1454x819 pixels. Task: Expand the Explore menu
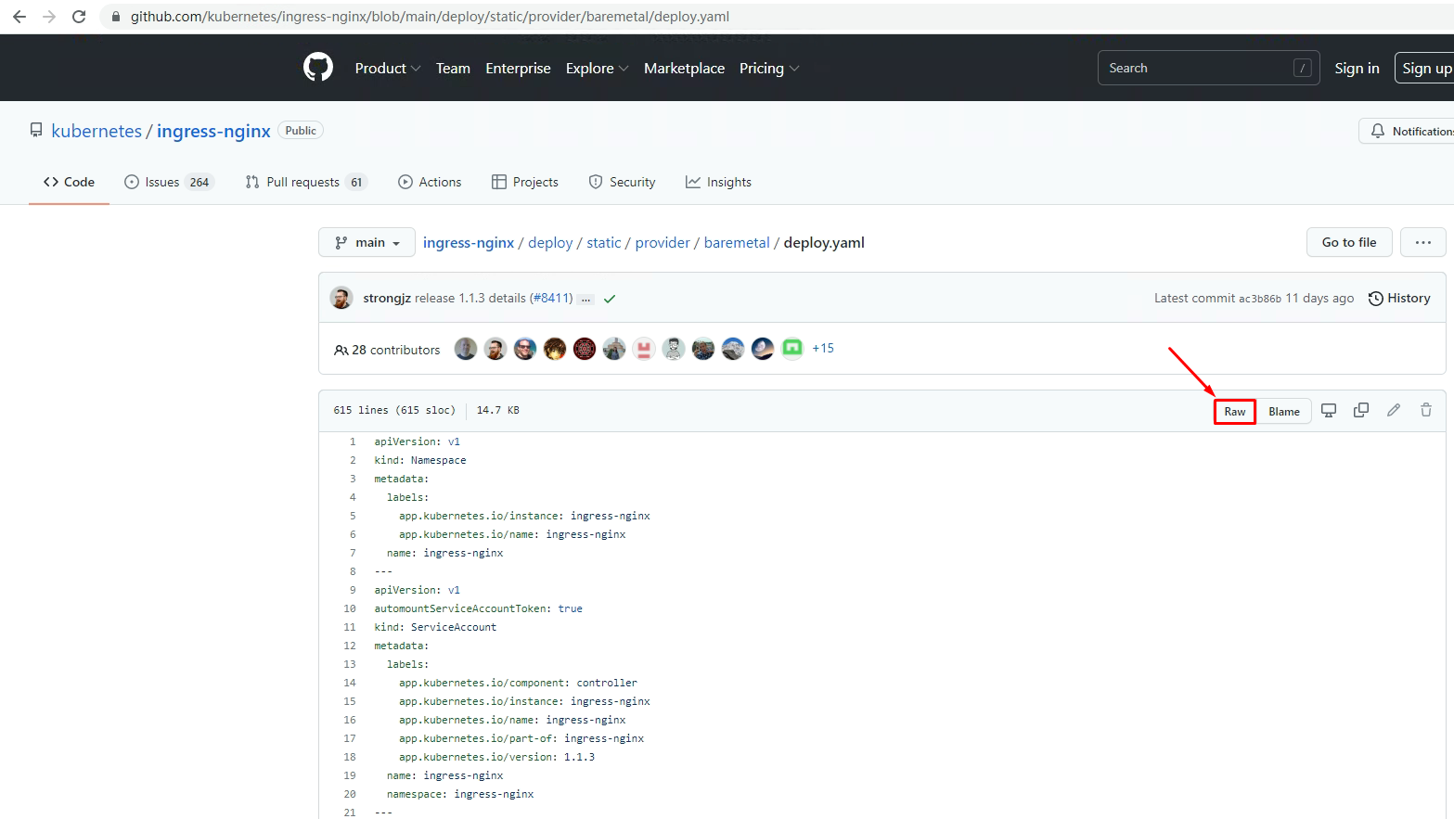click(x=597, y=69)
